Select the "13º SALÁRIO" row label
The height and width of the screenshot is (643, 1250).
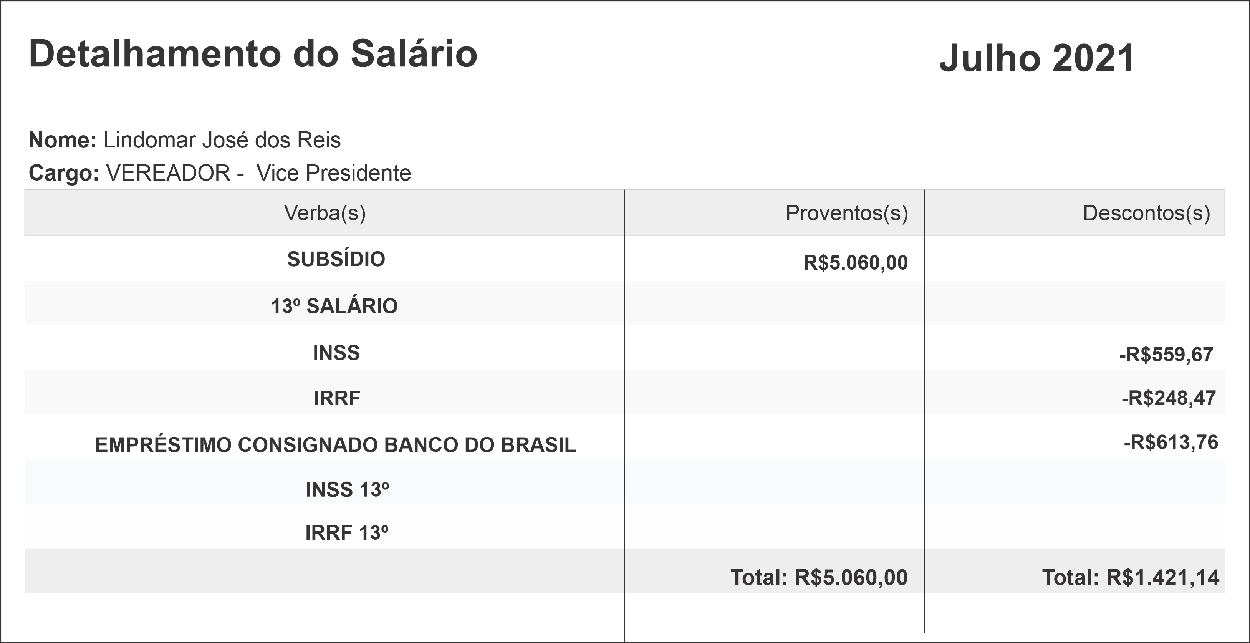click(334, 306)
